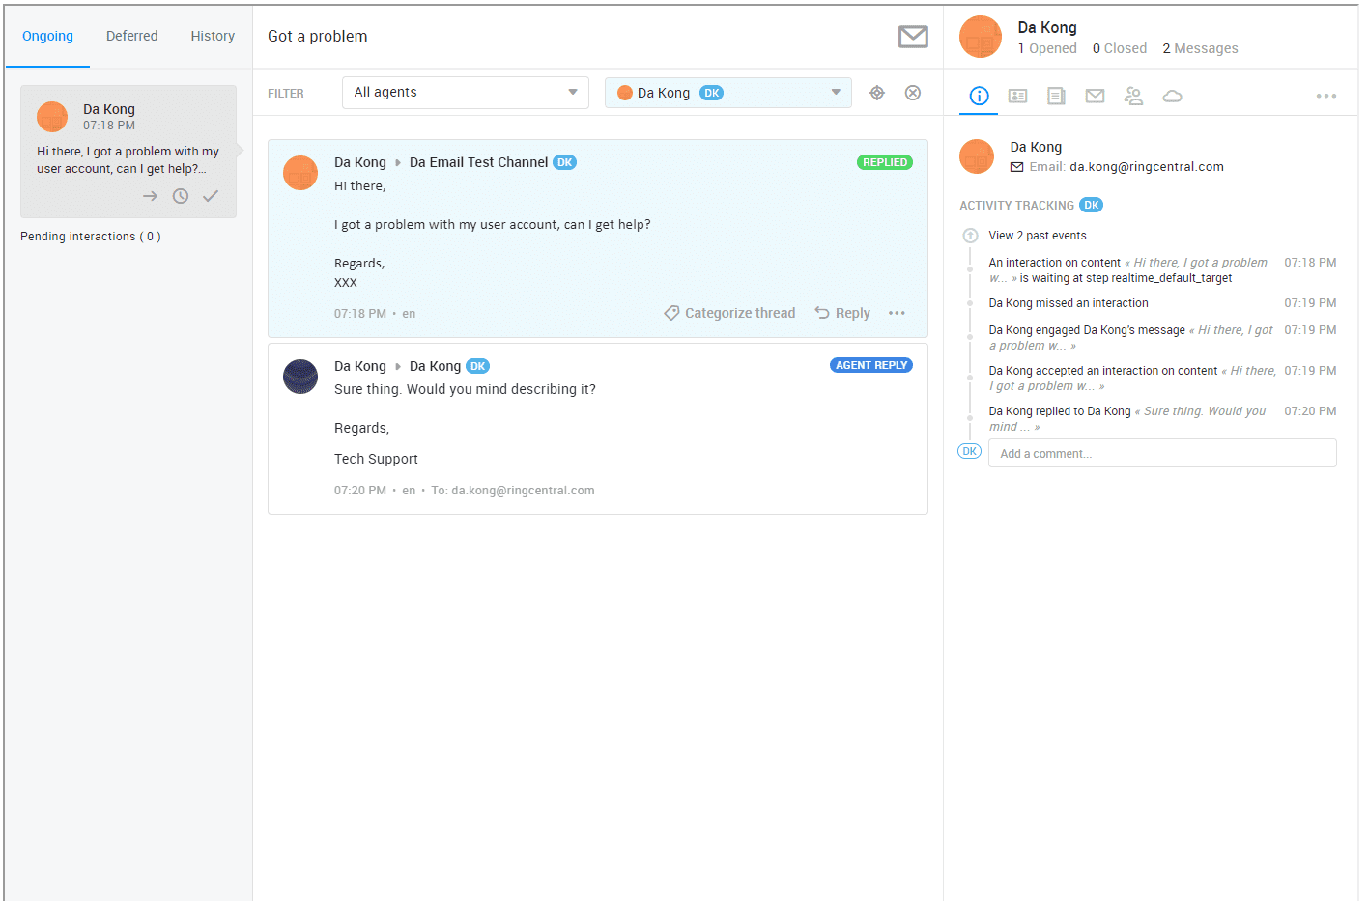
Task: Open the user group icon tab
Action: (1133, 96)
